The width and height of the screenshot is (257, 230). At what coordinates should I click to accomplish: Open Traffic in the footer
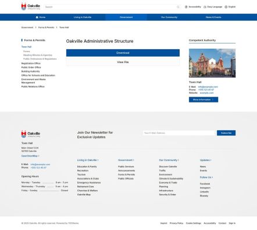(x=162, y=171)
